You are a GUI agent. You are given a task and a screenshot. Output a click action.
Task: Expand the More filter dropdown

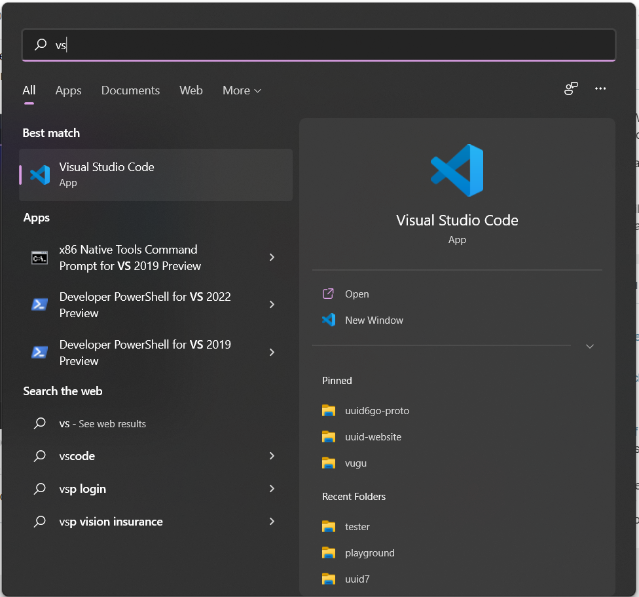(x=242, y=90)
